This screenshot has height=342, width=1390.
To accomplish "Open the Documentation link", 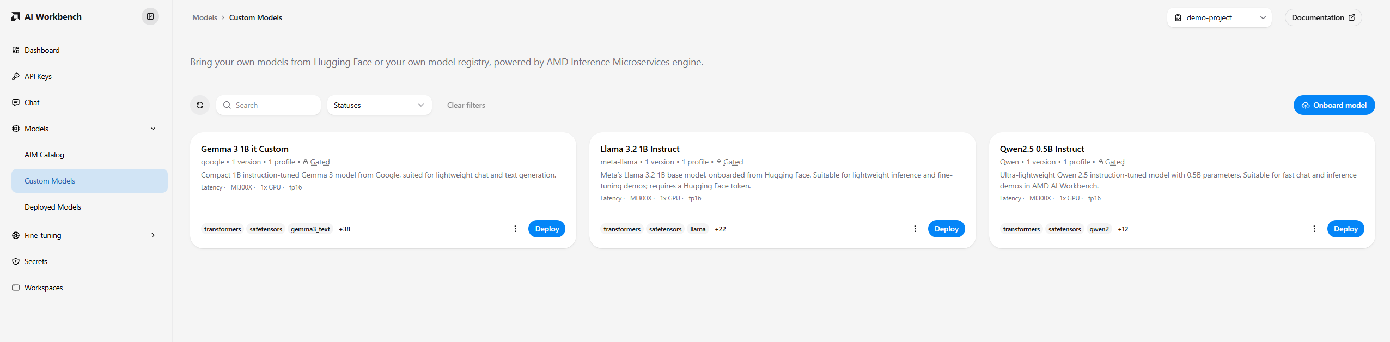I will [1324, 17].
